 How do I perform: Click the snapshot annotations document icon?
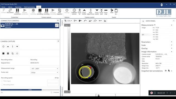pyautogui.click(x=169, y=71)
